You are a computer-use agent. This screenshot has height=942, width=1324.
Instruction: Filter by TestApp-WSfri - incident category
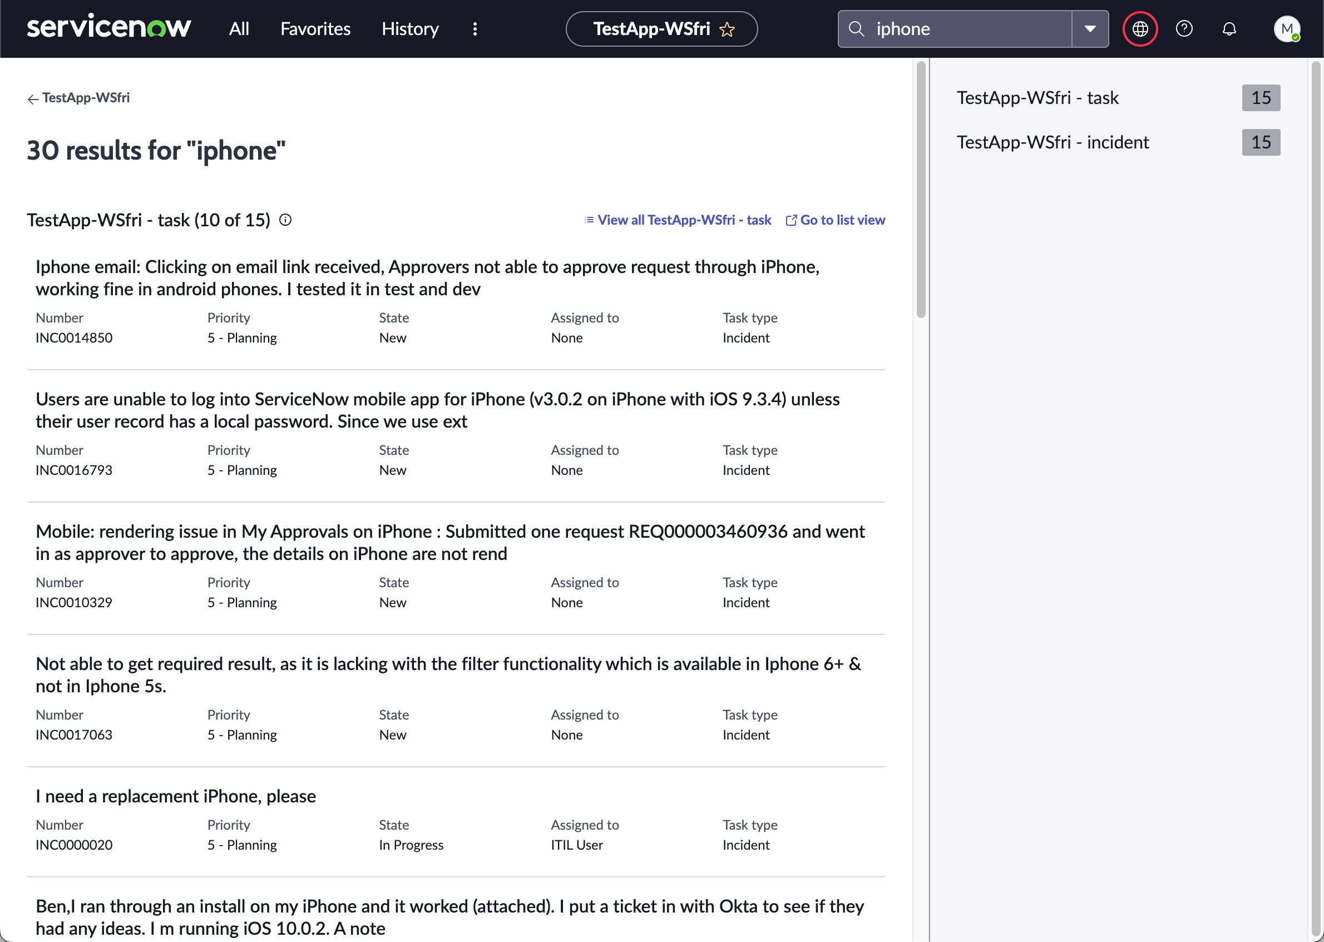(1118, 142)
